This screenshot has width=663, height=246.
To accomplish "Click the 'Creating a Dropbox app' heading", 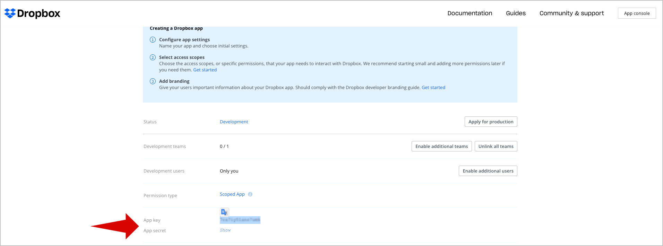I will 176,28.
